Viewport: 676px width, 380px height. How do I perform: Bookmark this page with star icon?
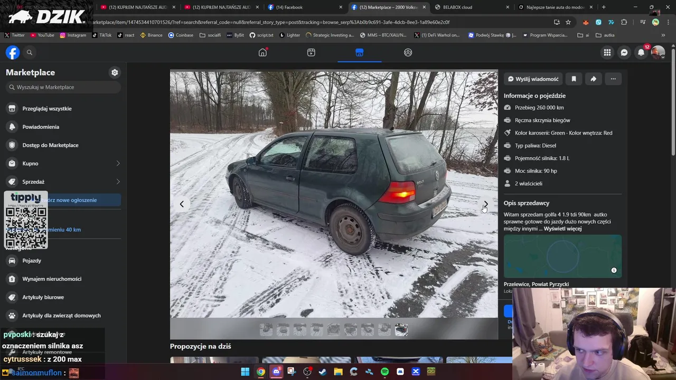[x=568, y=22]
